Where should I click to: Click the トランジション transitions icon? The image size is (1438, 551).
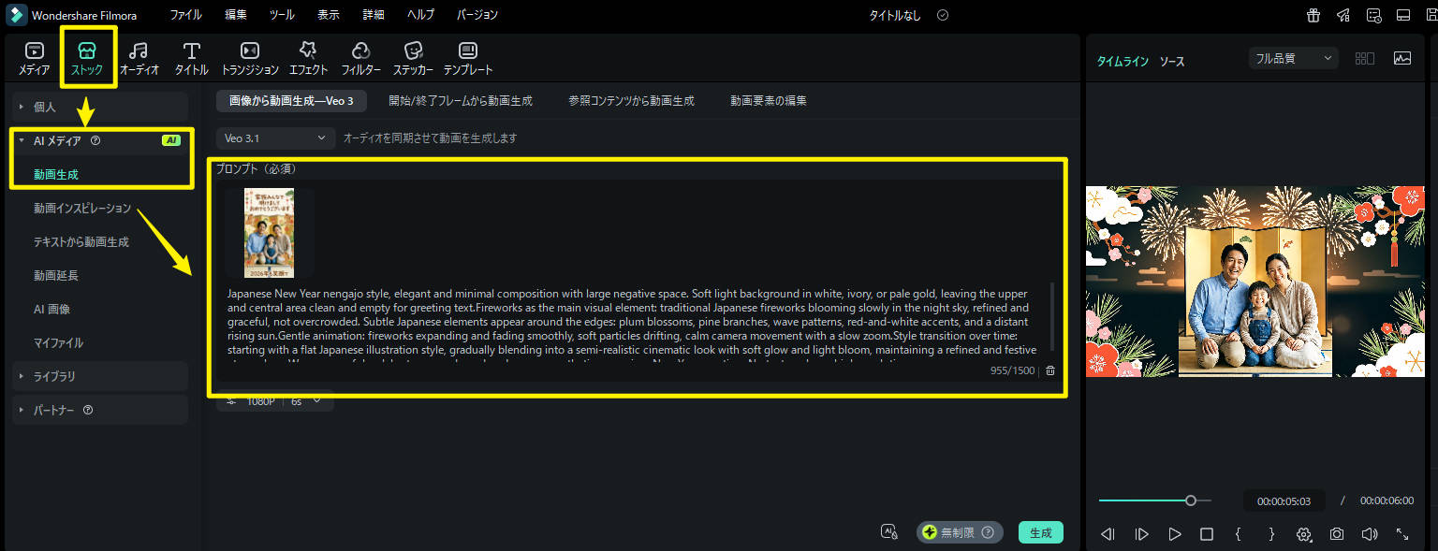click(x=250, y=57)
